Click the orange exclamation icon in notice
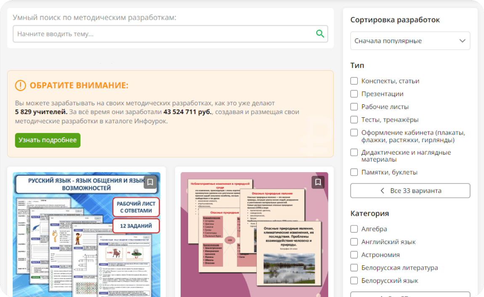Viewport: 484px width, 297px height. click(x=20, y=86)
